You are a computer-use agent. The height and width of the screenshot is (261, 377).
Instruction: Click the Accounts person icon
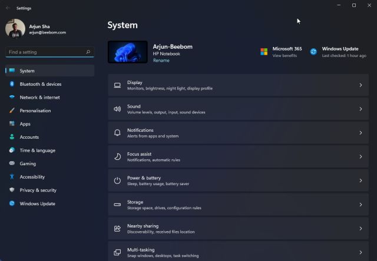pyautogui.click(x=12, y=137)
